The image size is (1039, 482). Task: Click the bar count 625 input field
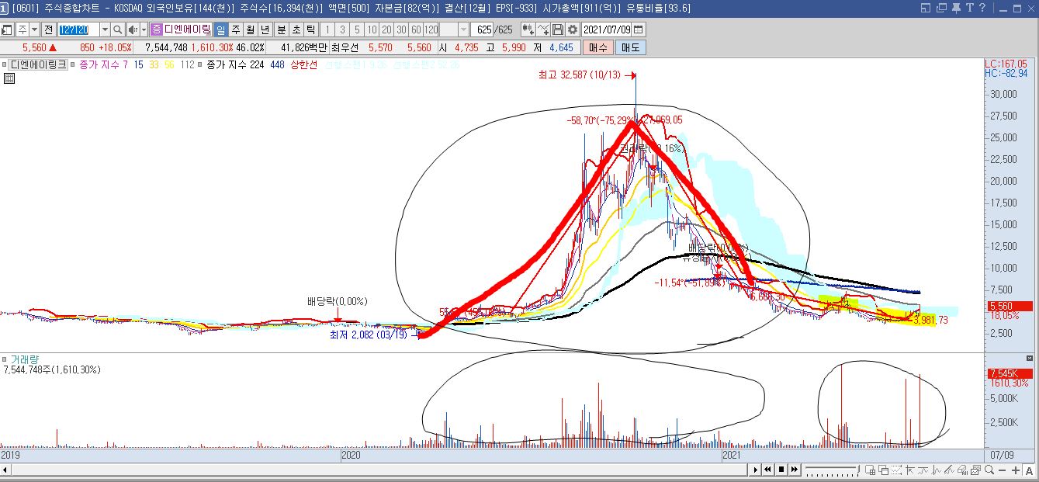pos(482,29)
